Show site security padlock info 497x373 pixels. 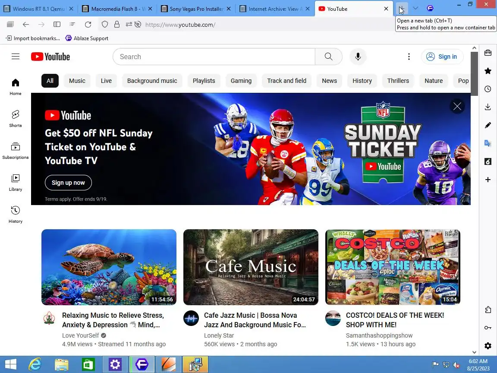[117, 25]
